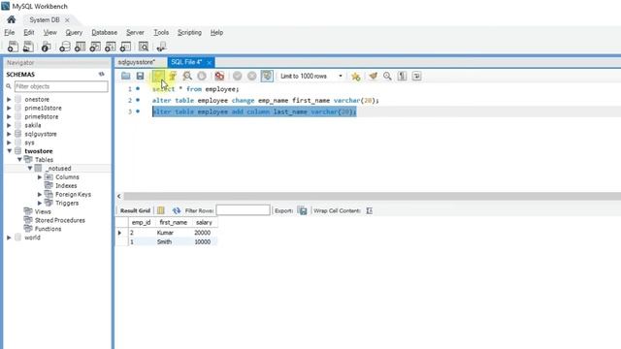This screenshot has width=621, height=349.
Task: Toggle continue-on-error execution icon
Action: click(219, 76)
